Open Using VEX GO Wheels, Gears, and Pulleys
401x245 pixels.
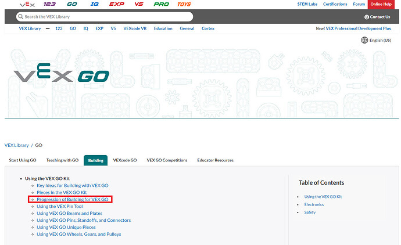(x=79, y=234)
